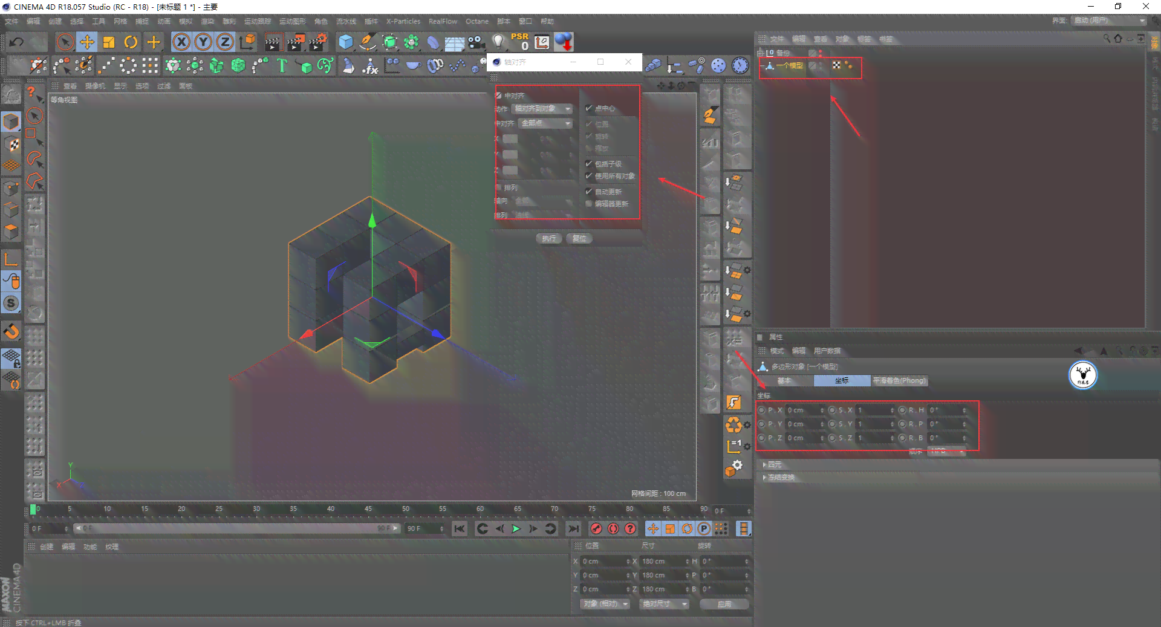Open 绝对尺寸 dropdown in coordinates bar
Image resolution: width=1161 pixels, height=627 pixels.
tap(665, 604)
